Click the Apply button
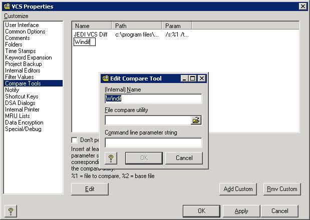 tap(241, 211)
